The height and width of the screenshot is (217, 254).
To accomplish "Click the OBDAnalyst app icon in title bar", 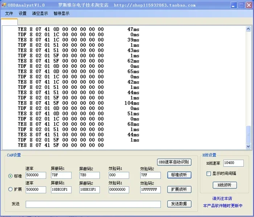I will point(4,5).
